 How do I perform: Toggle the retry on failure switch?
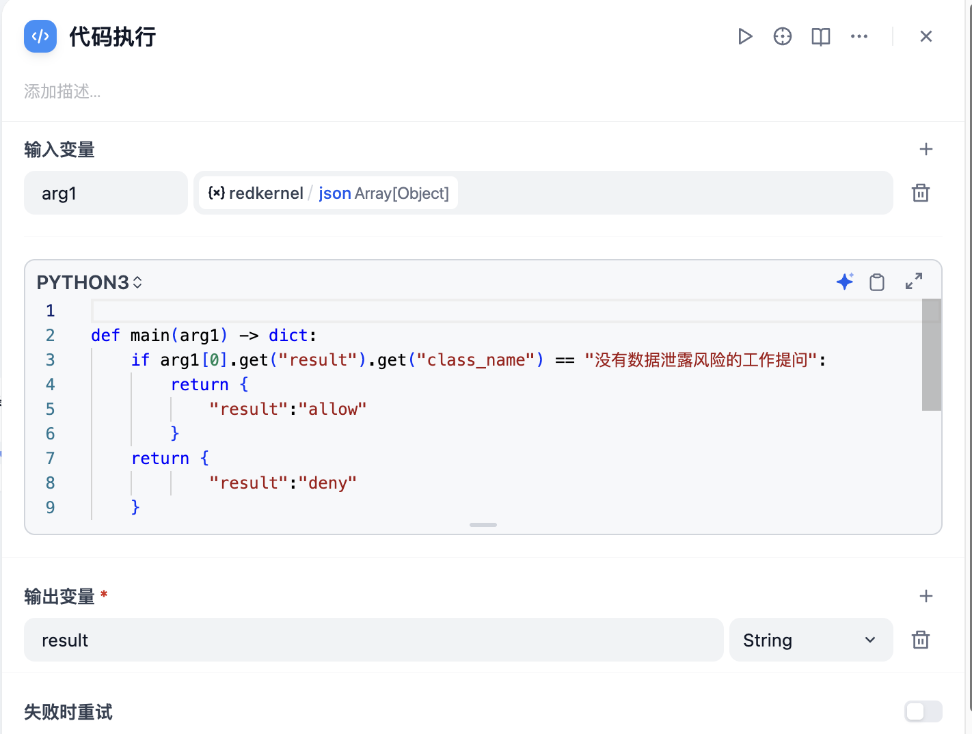click(x=923, y=711)
